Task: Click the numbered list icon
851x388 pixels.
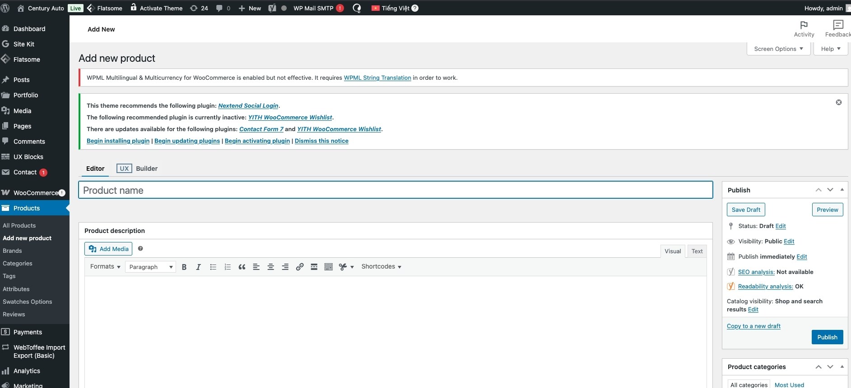Action: (228, 267)
